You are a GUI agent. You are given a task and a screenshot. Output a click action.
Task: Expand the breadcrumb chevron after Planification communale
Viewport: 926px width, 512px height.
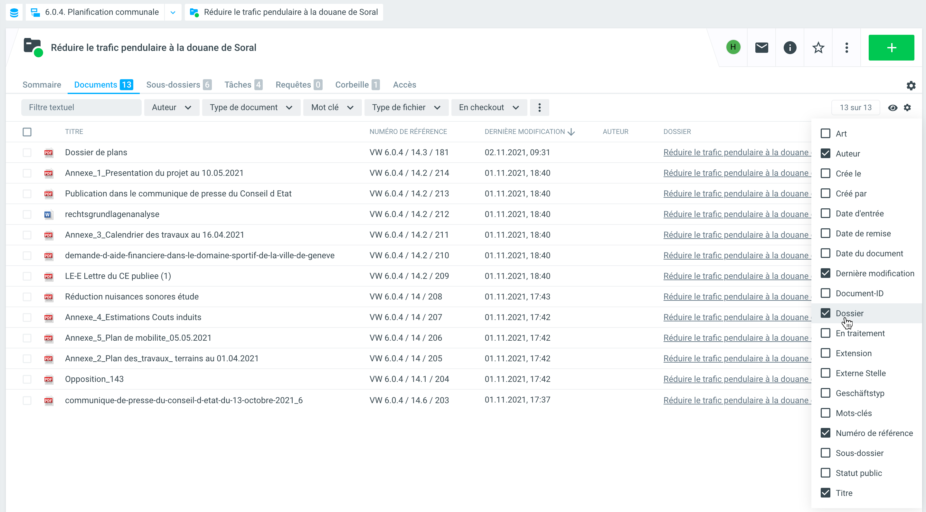[x=173, y=12]
